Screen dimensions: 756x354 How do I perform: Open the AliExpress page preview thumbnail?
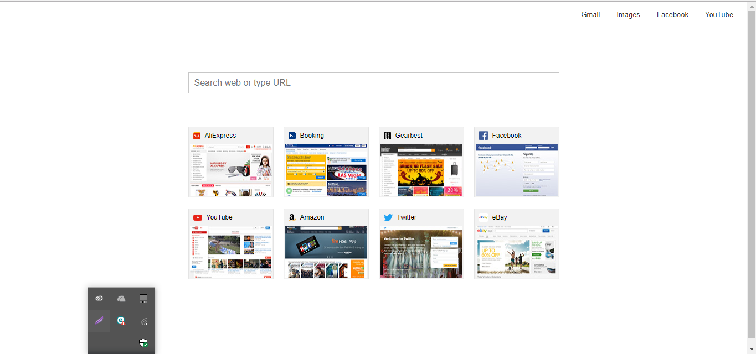[x=231, y=170]
